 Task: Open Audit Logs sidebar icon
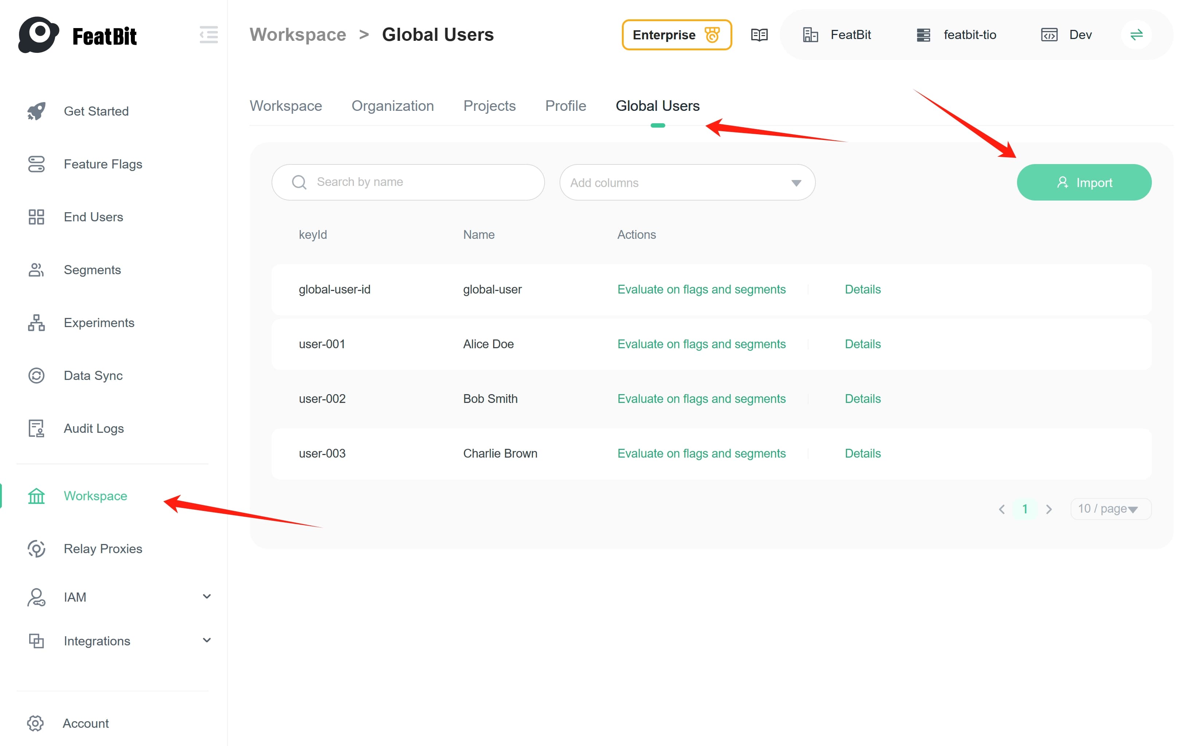point(36,428)
